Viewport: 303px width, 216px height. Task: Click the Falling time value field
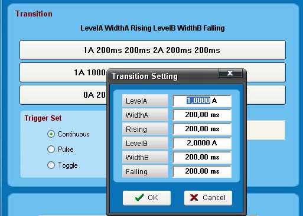pos(202,171)
